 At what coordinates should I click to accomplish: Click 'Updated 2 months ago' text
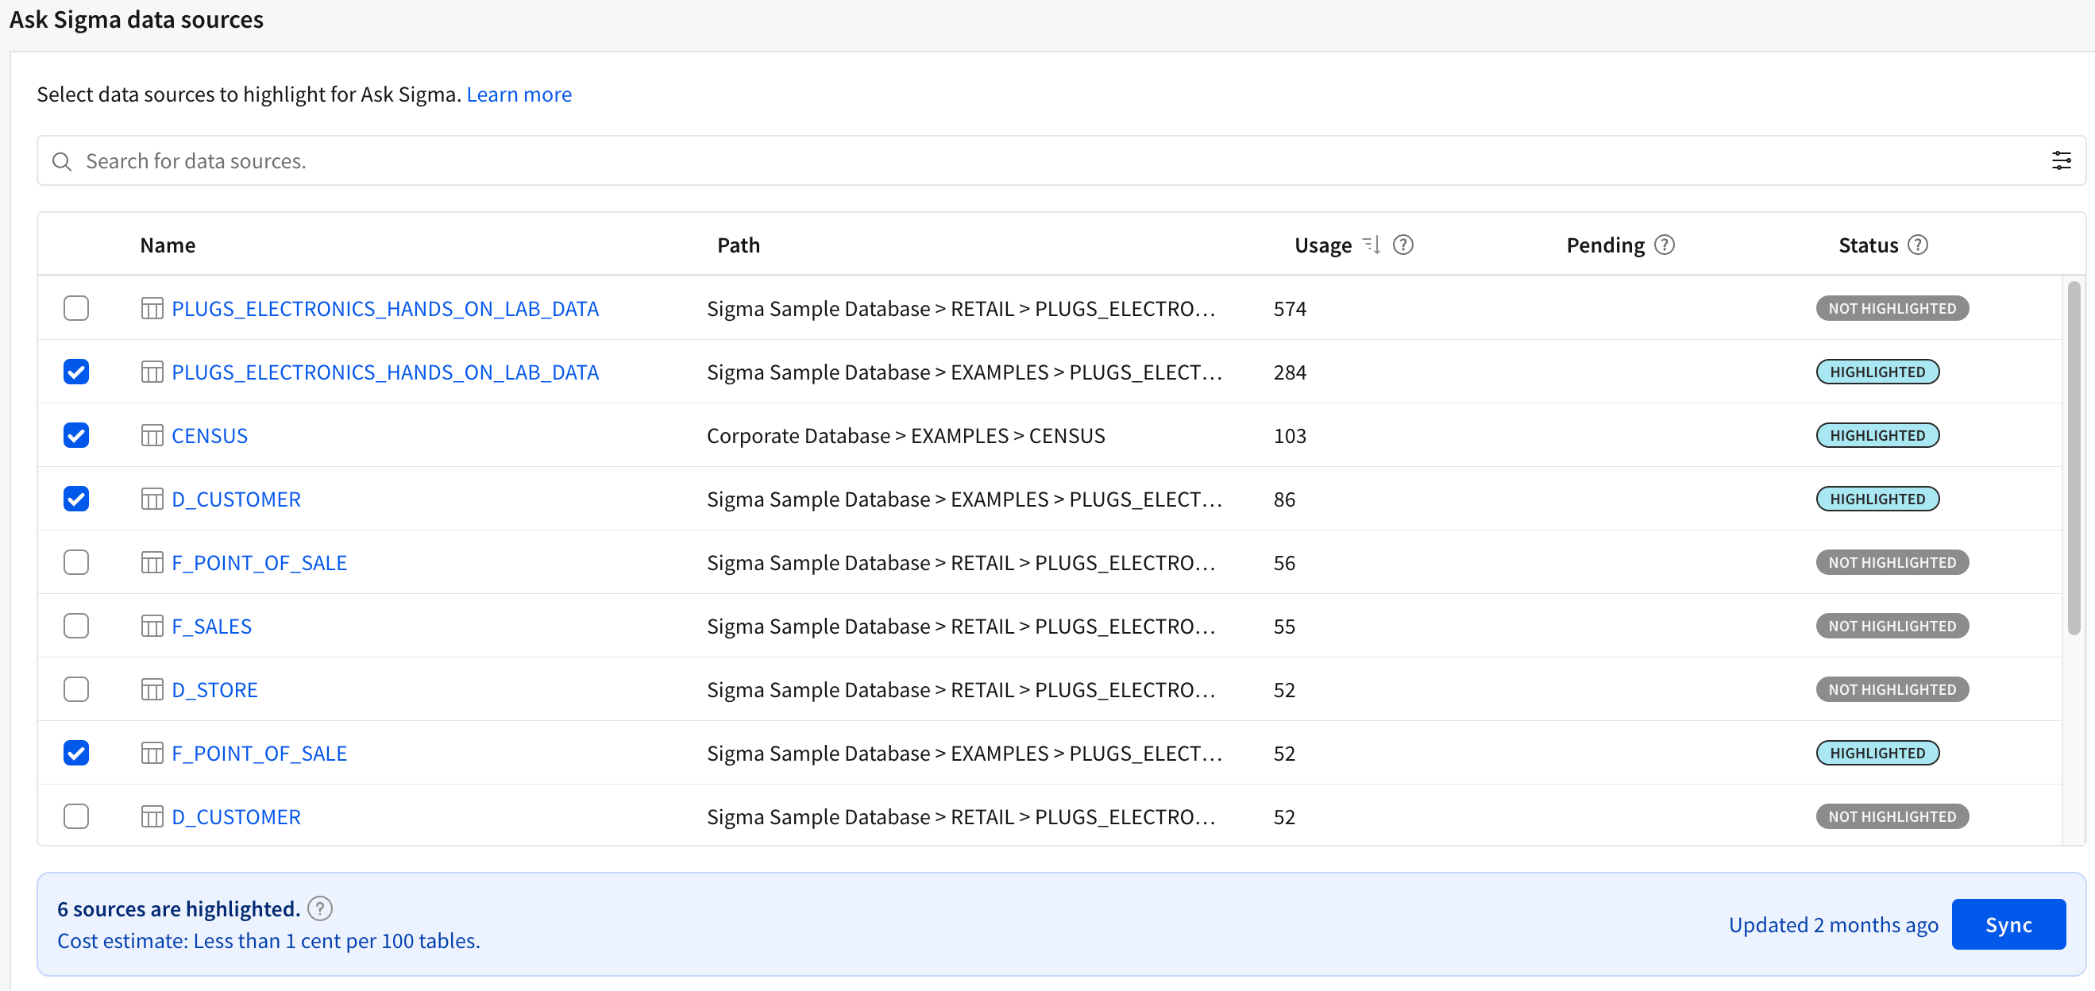coord(1833,924)
